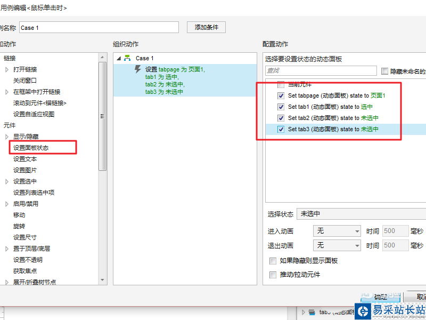Click the left action list scroll-up arrow
Screen dimensions: 426x320
102,56
